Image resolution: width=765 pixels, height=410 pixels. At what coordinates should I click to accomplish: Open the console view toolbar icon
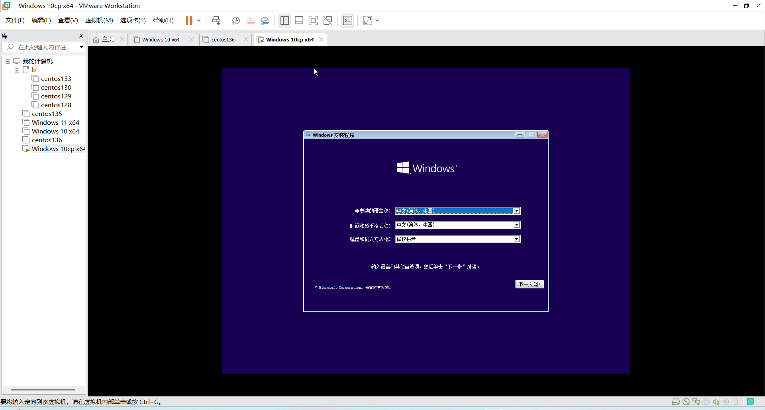[x=347, y=20]
